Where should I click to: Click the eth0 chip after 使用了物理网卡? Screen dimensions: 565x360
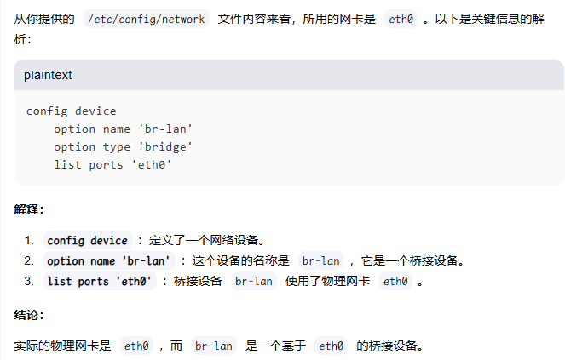395,281
